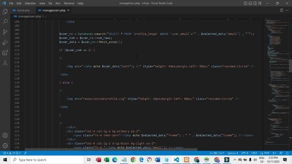Click the img userprofile.svg code line
The width and height of the screenshot is (292, 164).
[x=152, y=99]
